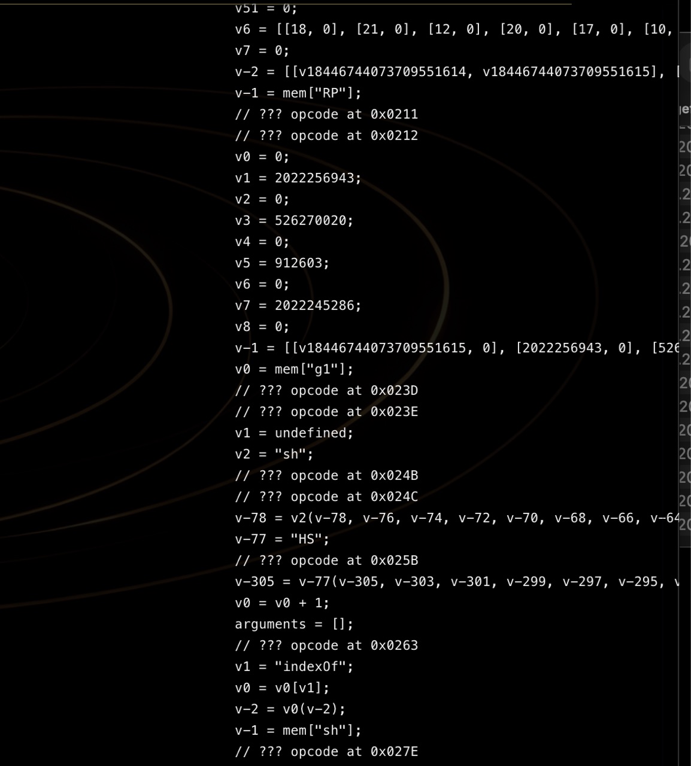Click the line 'v3 = 526270020;'
Screen dimensions: 691x766
click(x=294, y=221)
